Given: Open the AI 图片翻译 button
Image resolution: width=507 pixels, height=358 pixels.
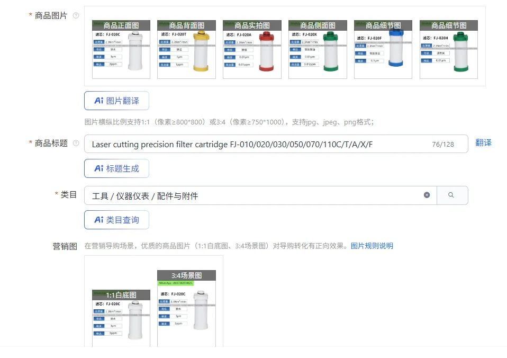Looking at the screenshot, I should (x=117, y=101).
